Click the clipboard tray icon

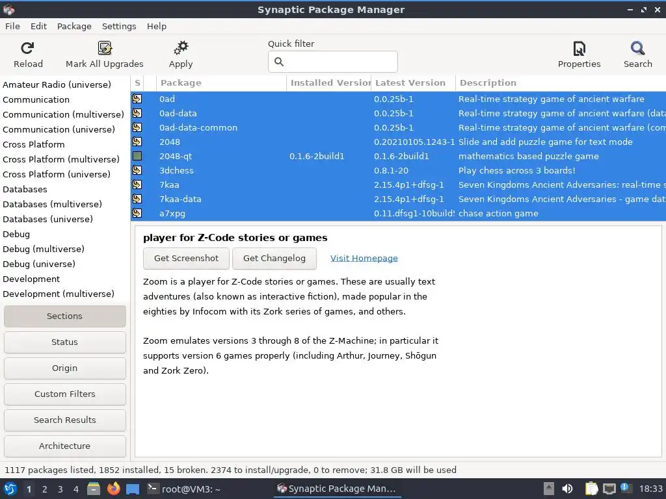click(591, 489)
